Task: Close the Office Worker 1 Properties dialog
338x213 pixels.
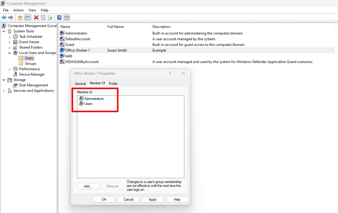Action: click(x=184, y=73)
